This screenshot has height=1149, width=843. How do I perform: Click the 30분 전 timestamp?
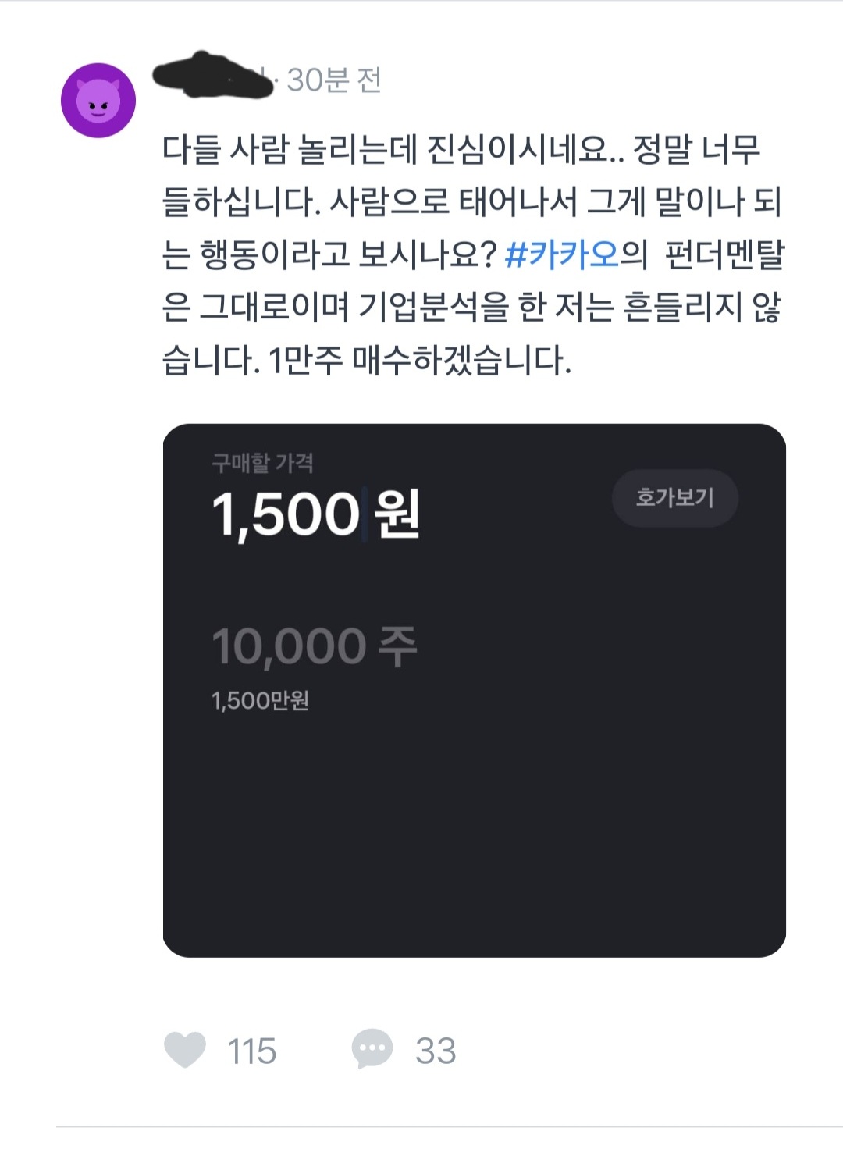[334, 80]
